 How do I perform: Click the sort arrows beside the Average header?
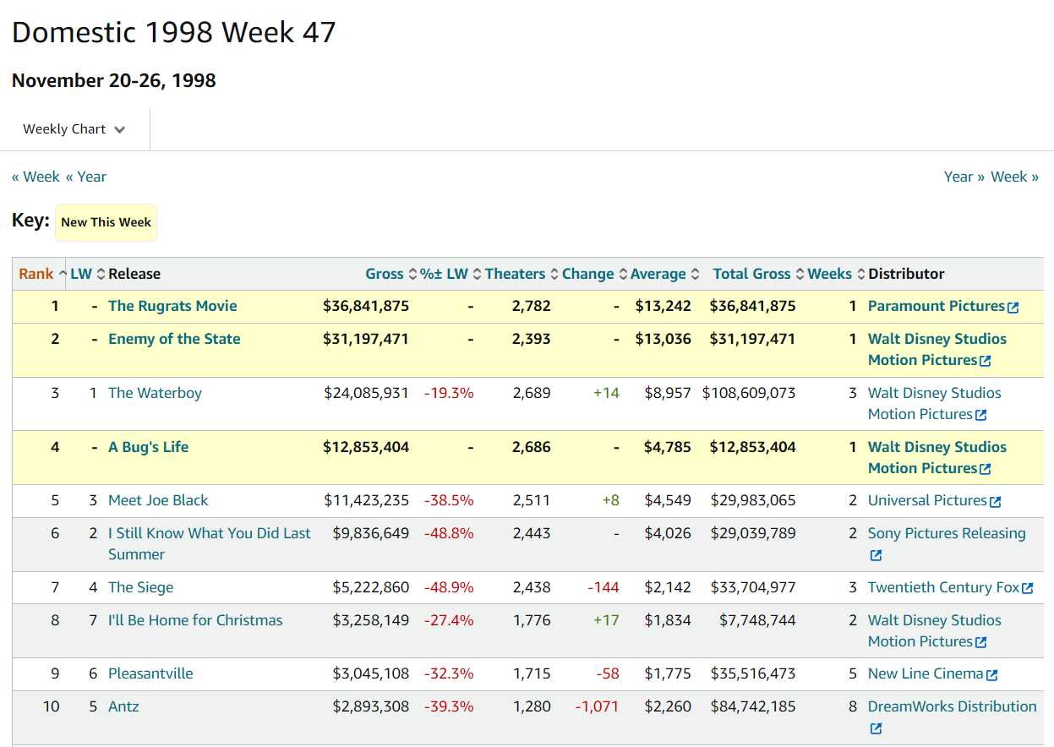[x=695, y=274]
